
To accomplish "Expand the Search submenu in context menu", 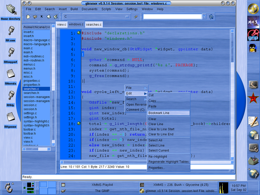I will click(136, 99).
